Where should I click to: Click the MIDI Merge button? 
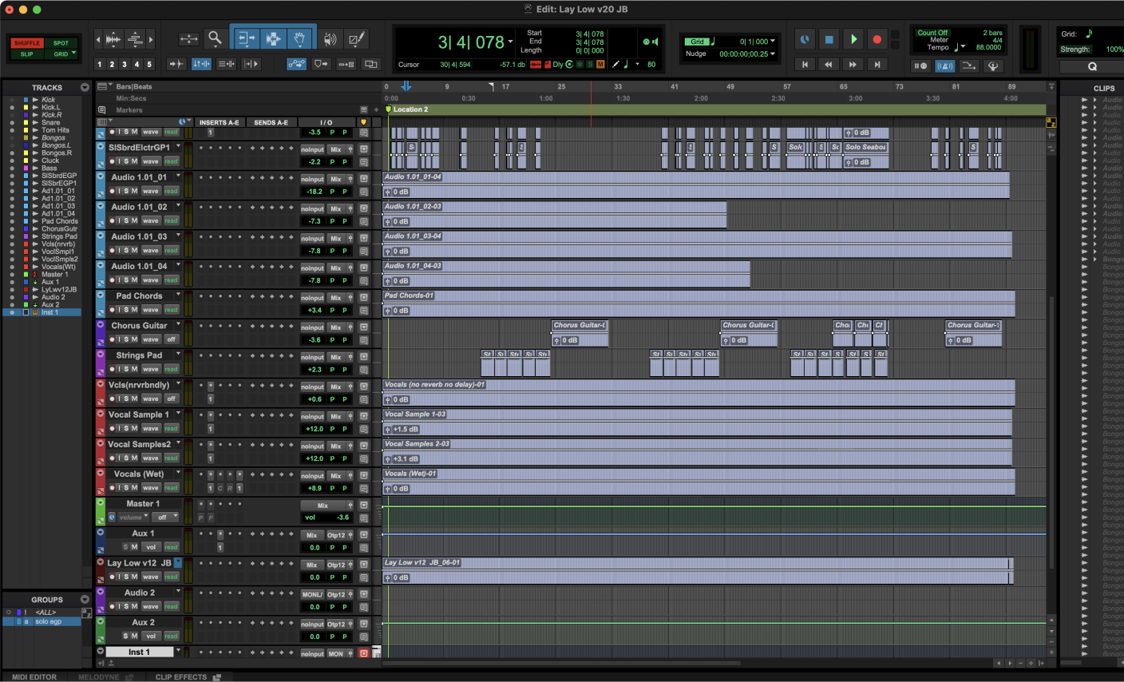(x=969, y=66)
